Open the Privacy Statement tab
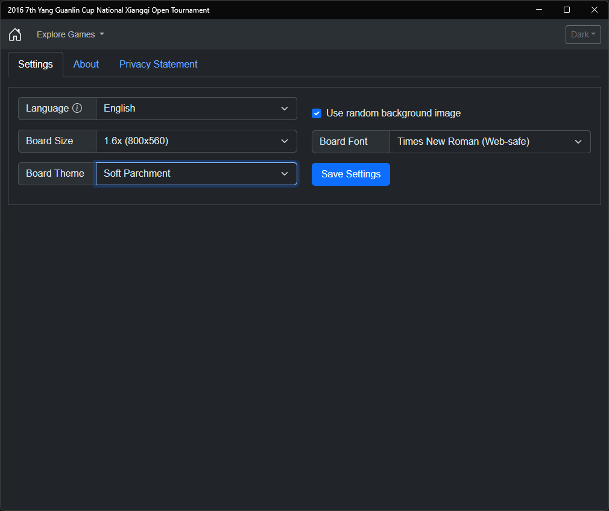Viewport: 609px width, 511px height. tap(158, 64)
